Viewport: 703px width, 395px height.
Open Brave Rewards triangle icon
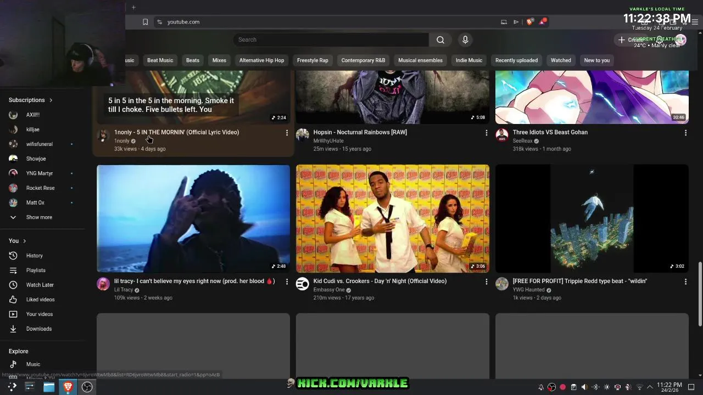click(543, 22)
